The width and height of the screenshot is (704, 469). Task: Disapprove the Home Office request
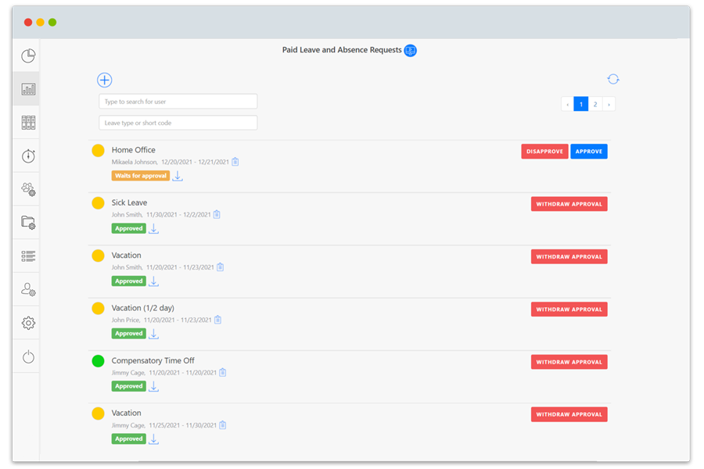544,152
